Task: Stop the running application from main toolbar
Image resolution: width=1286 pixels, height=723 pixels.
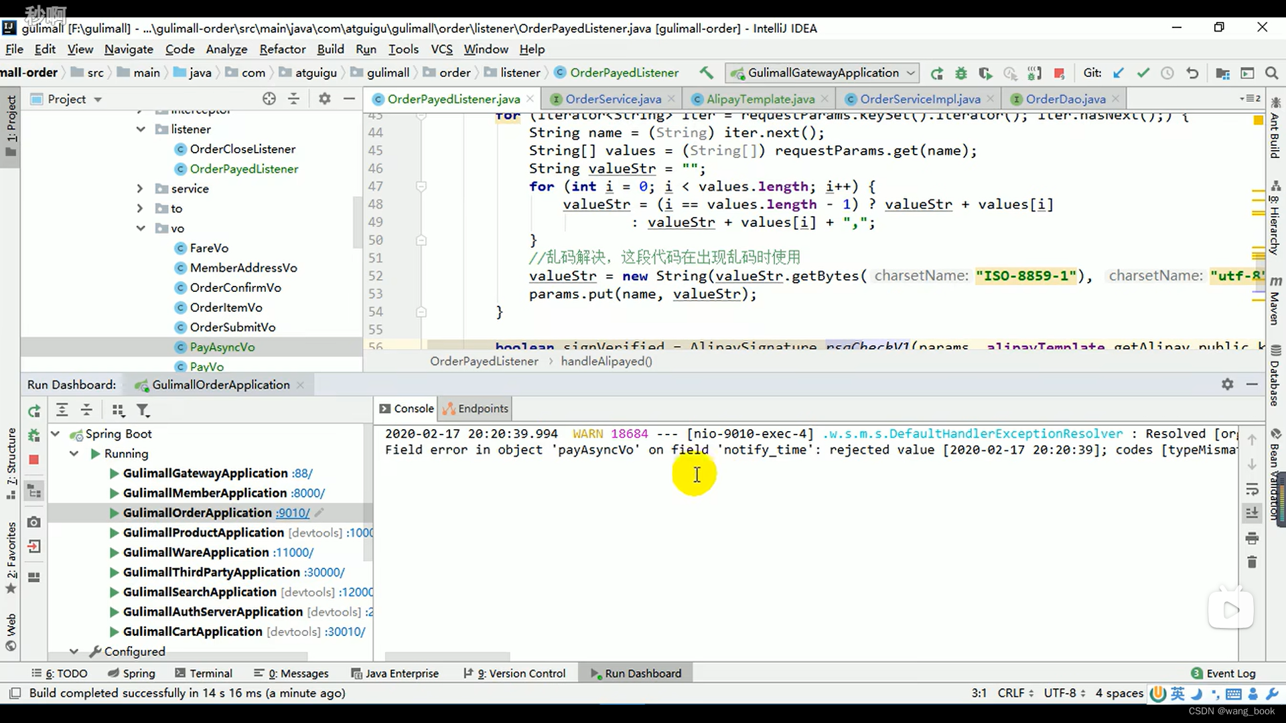Action: tap(1059, 73)
